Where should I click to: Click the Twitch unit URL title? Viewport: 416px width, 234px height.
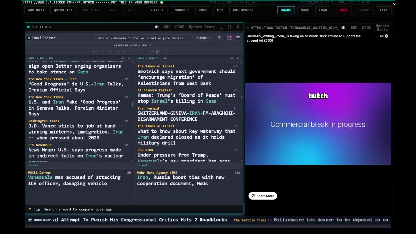(x=294, y=28)
